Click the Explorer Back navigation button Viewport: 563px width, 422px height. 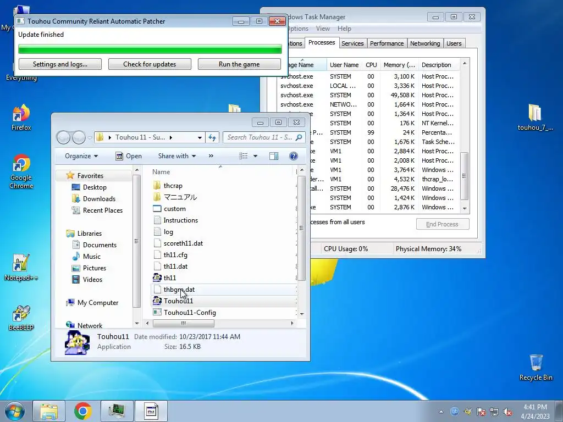pyautogui.click(x=63, y=137)
